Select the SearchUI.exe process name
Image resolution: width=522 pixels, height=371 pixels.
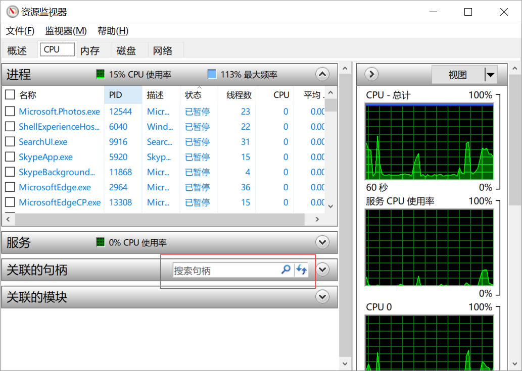(x=43, y=142)
